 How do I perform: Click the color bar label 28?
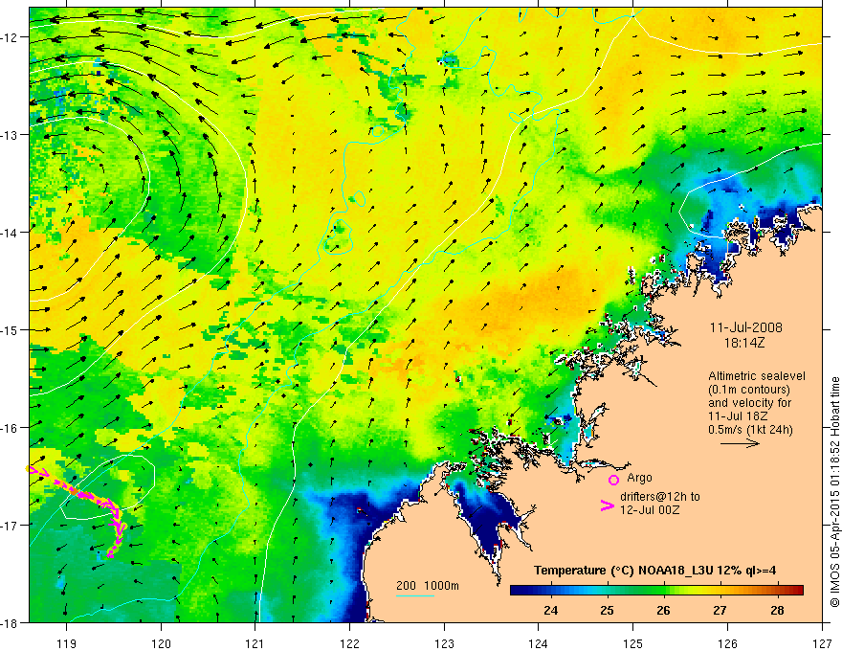pyautogui.click(x=777, y=610)
